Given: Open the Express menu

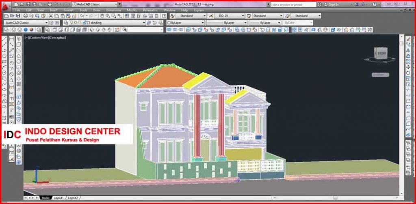Looking at the screenshot, I should pos(199,10).
